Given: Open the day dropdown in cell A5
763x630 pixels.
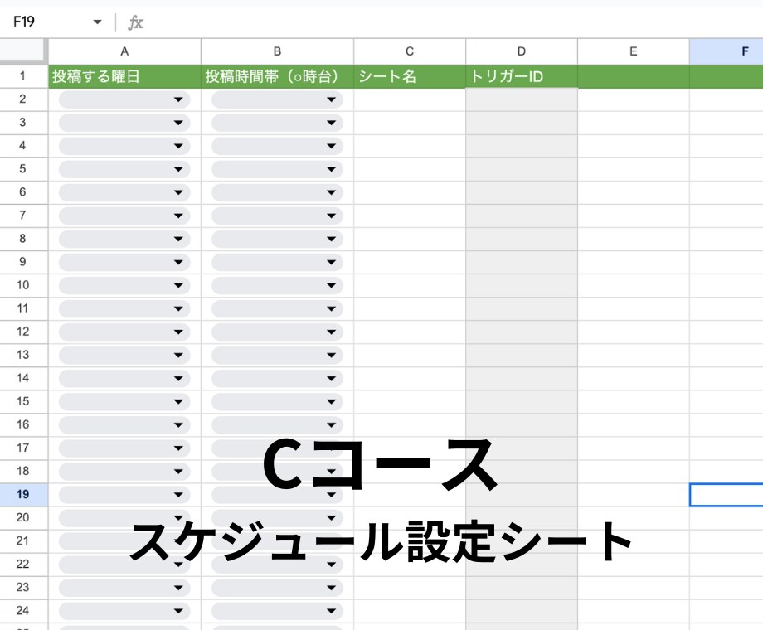Looking at the screenshot, I should coord(178,169).
